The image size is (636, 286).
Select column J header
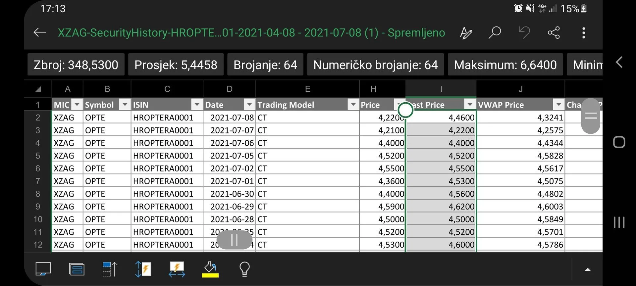click(521, 89)
